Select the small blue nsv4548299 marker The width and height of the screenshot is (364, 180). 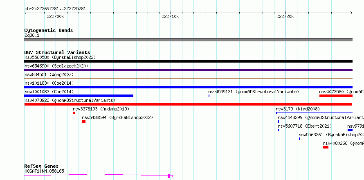(279, 122)
